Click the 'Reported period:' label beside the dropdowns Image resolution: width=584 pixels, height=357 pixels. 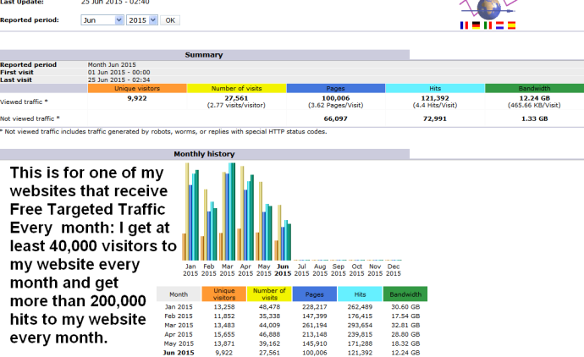(30, 20)
